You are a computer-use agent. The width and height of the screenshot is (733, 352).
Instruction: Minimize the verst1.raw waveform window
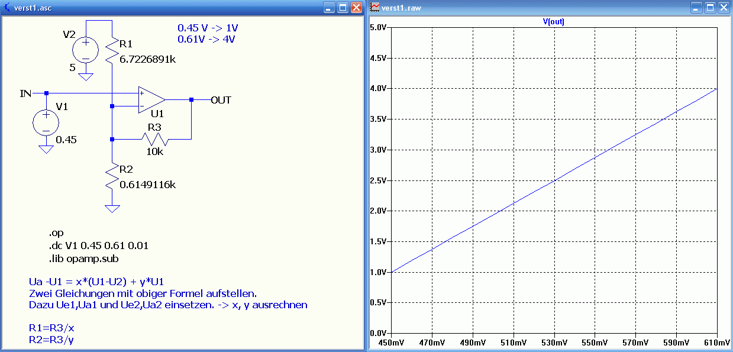point(697,7)
